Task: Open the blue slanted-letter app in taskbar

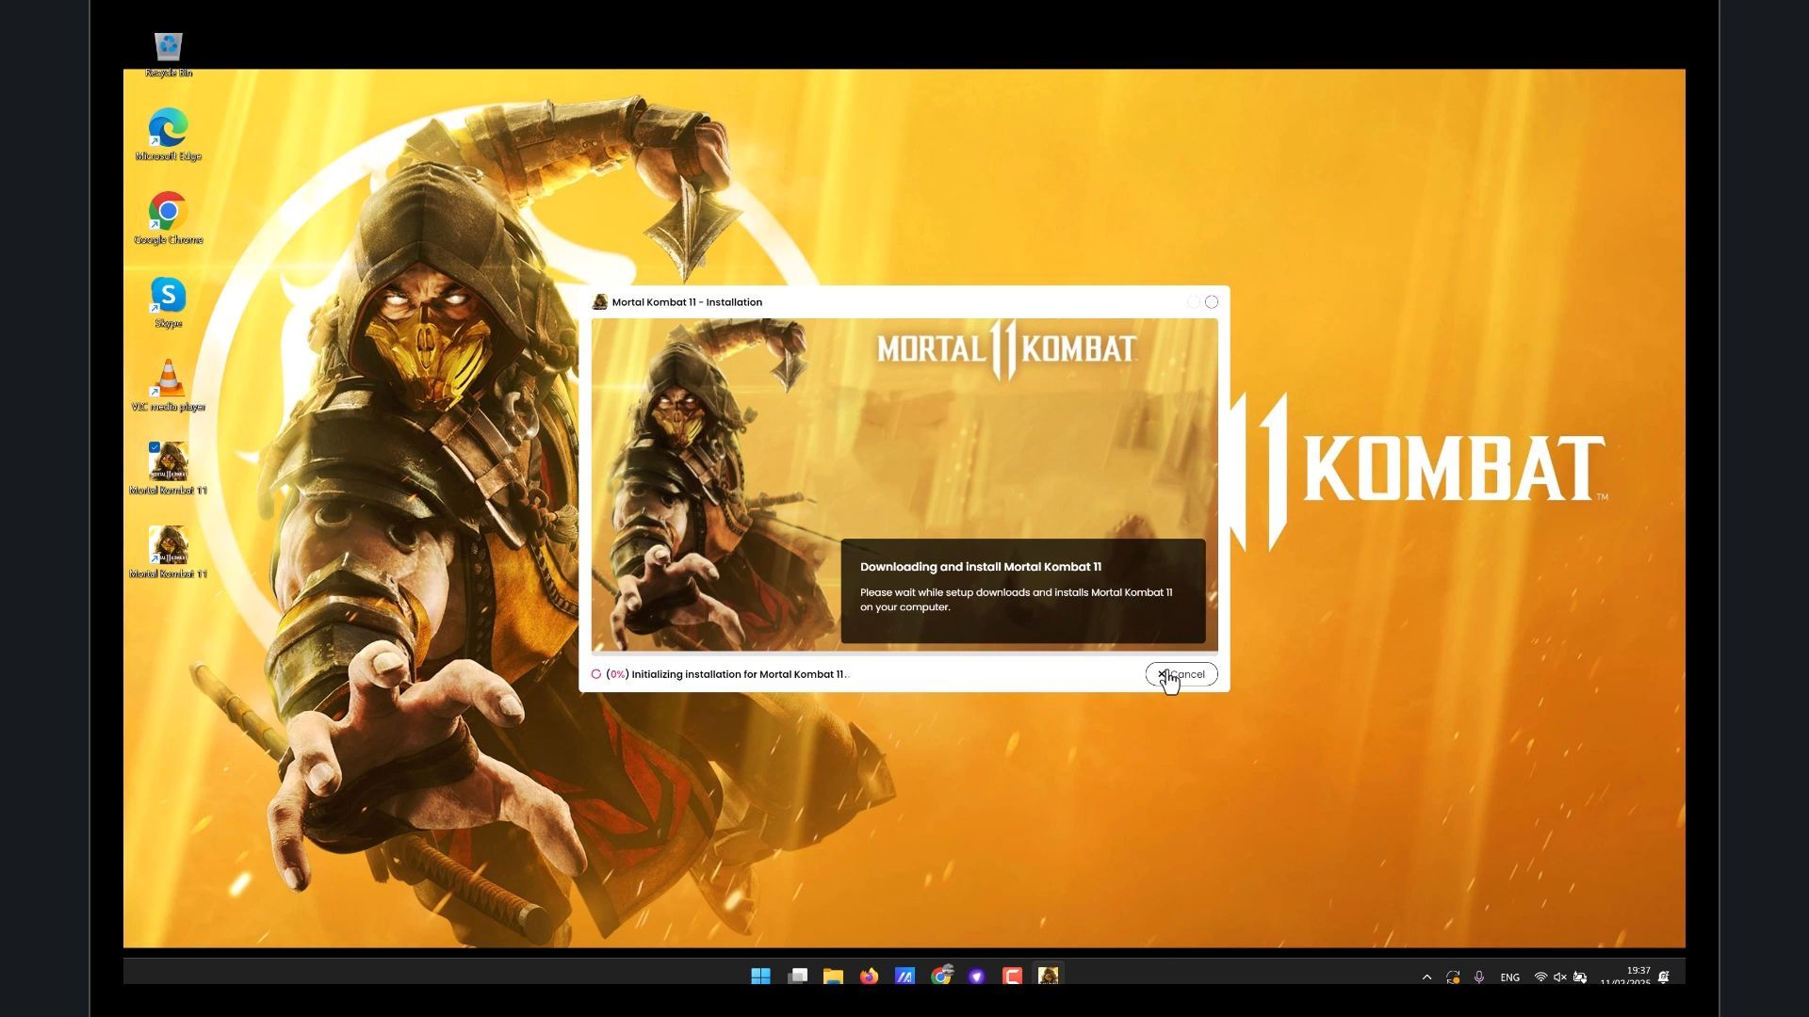Action: pyautogui.click(x=904, y=977)
